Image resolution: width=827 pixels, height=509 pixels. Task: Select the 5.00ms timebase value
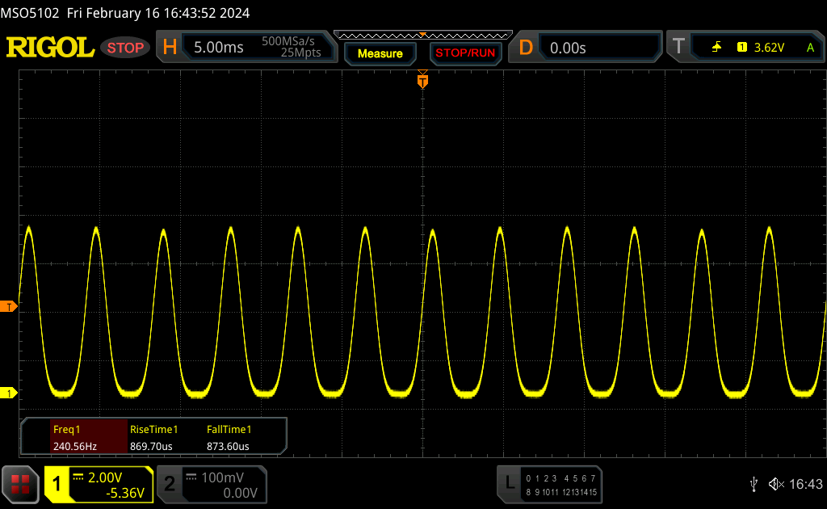(218, 48)
